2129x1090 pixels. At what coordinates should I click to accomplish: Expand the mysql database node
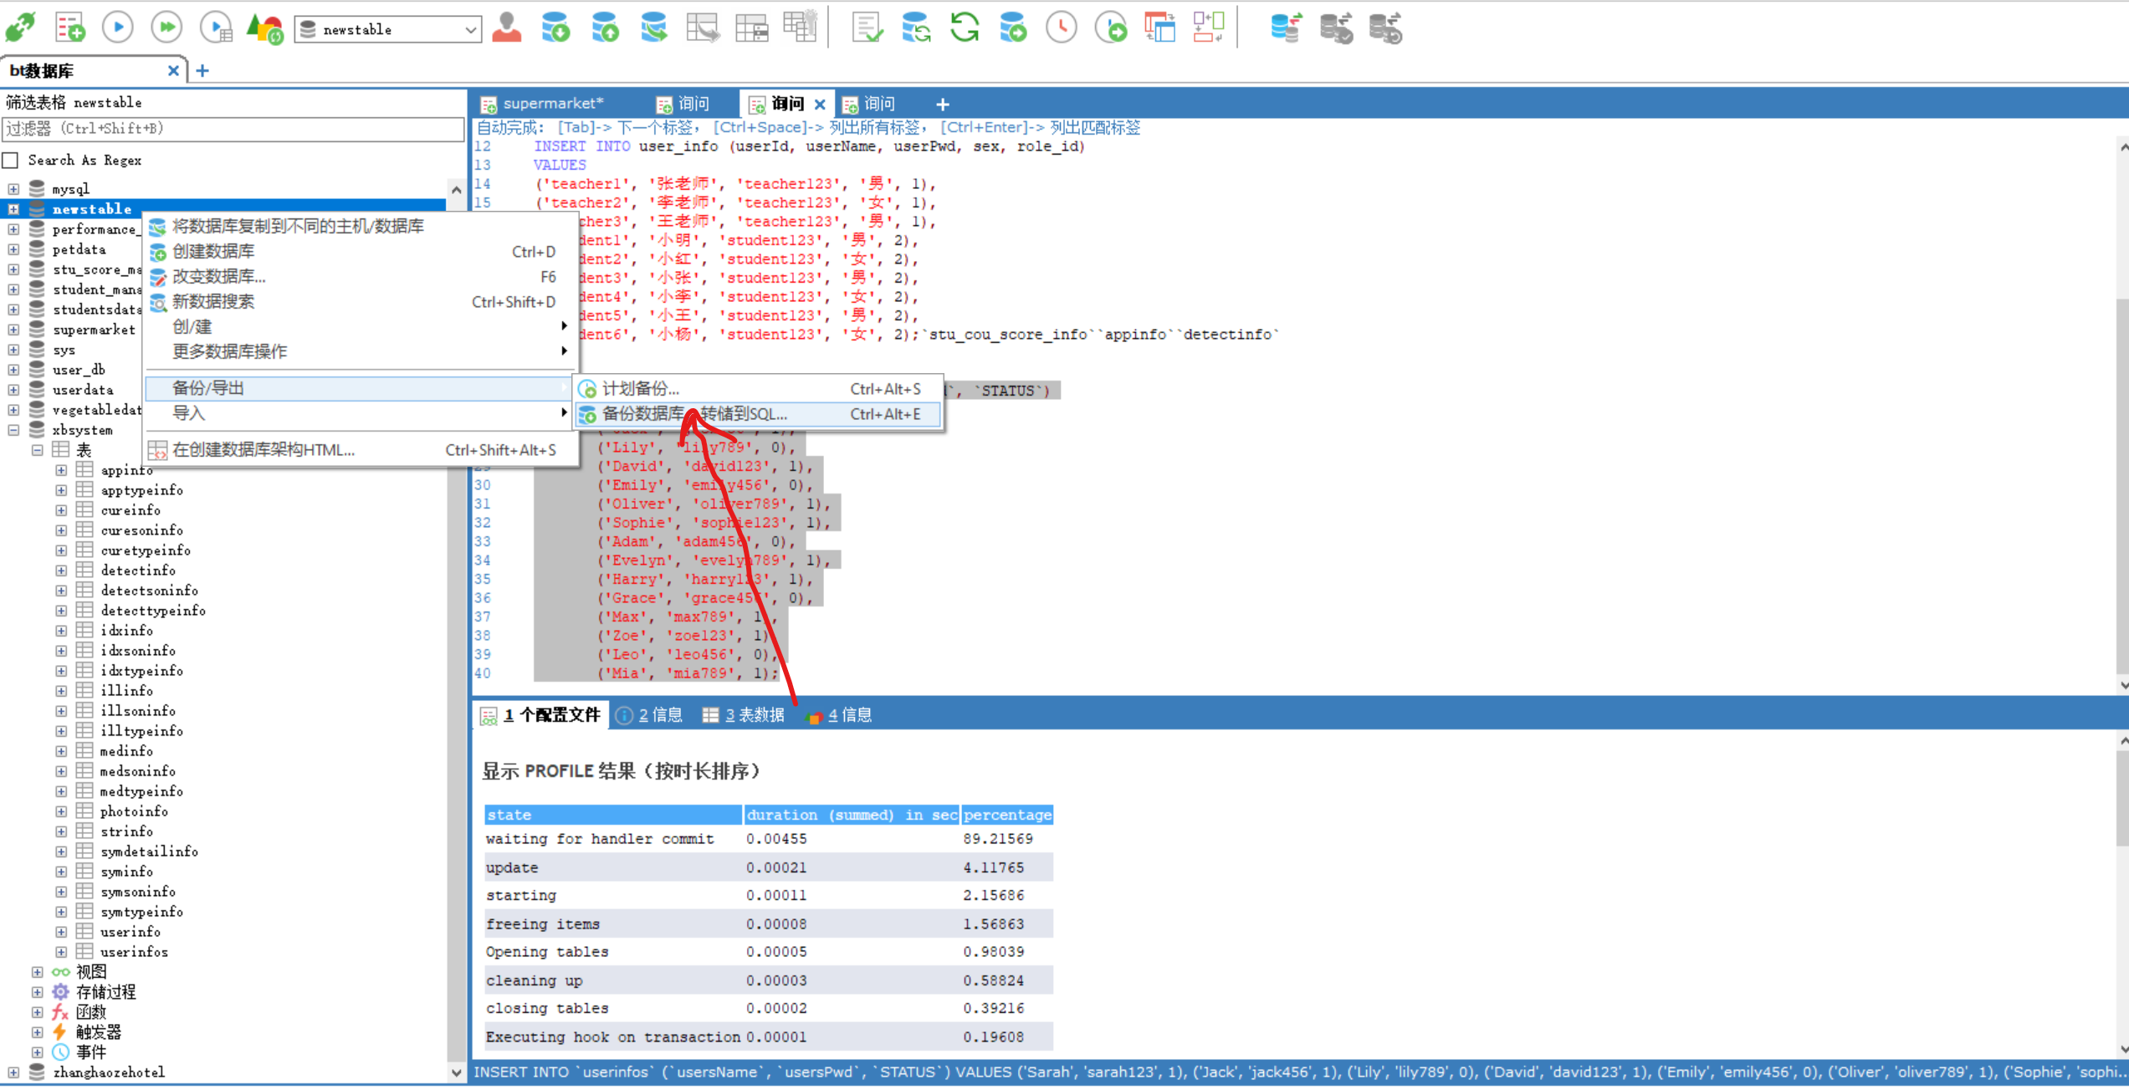pos(13,189)
